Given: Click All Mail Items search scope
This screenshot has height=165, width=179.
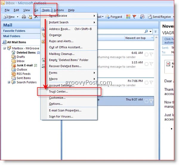Looking at the screenshot, I should 14,42.
